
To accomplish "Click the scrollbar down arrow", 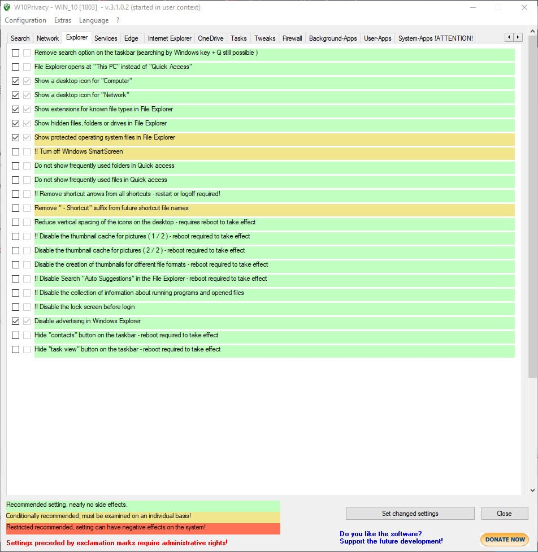I will (x=532, y=490).
